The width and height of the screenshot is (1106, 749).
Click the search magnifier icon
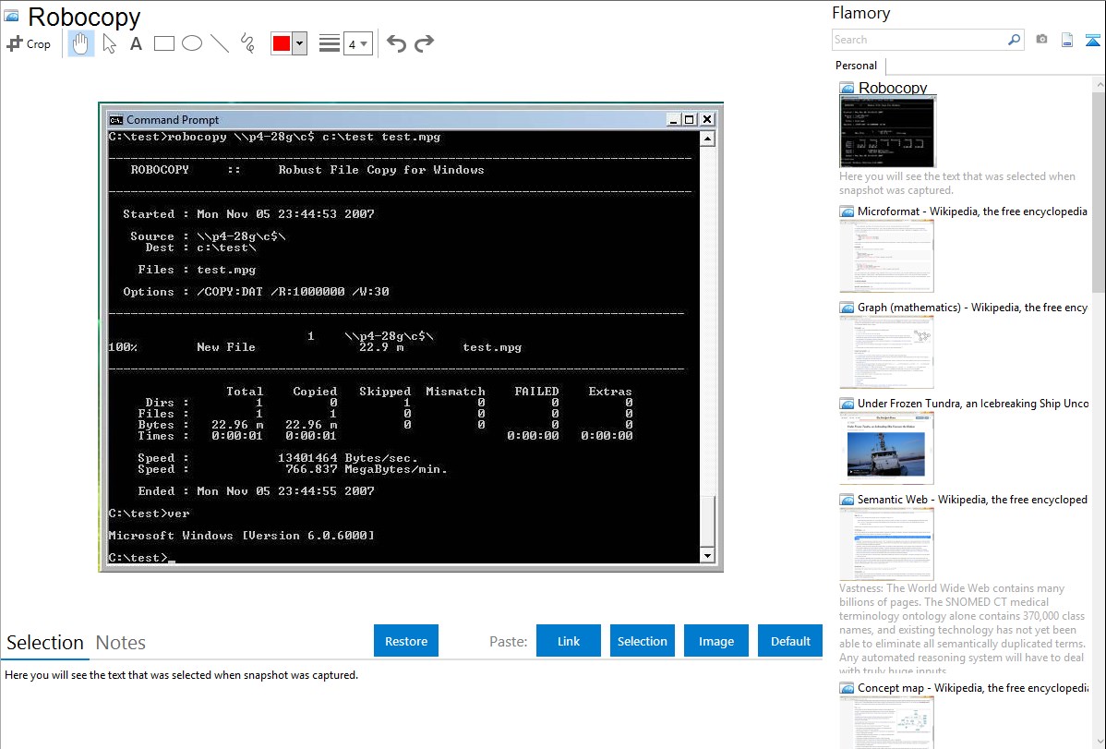(x=1014, y=40)
